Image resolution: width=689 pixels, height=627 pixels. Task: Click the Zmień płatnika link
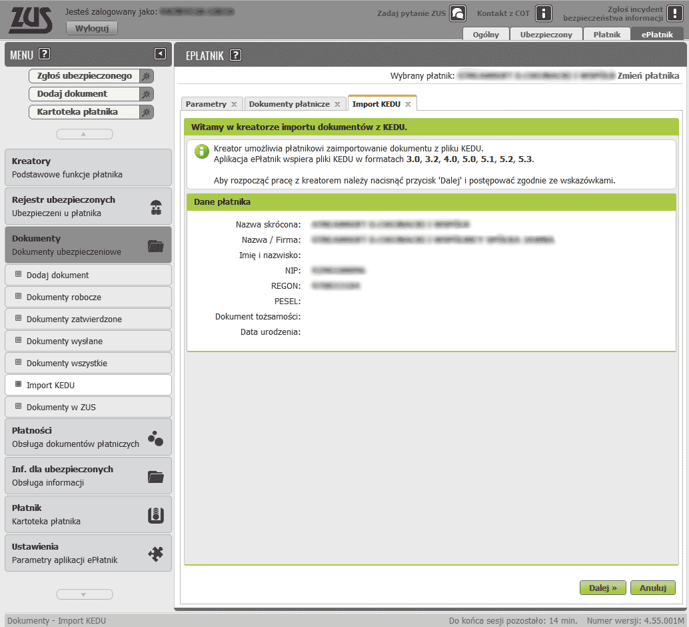[x=648, y=76]
